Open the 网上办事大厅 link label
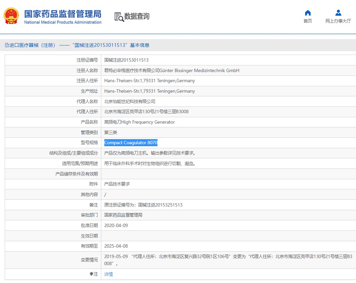 coord(338,21)
